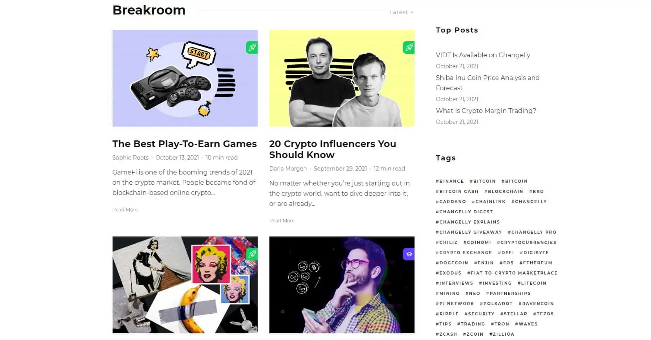Open the game console article thumbnail
The height and width of the screenshot is (340, 651).
tap(185, 78)
